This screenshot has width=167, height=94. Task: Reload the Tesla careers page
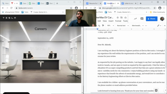click(x=11, y=8)
